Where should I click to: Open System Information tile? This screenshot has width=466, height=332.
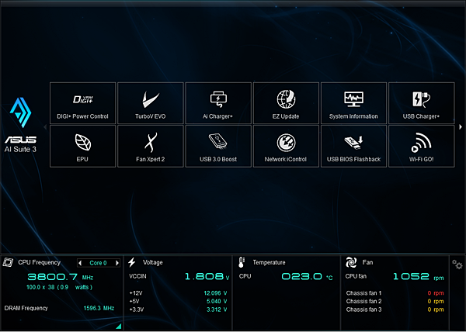tap(353, 103)
